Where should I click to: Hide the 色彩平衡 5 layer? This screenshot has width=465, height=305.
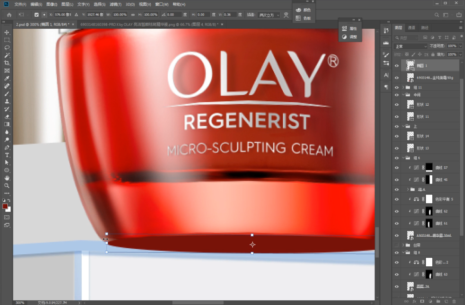click(x=397, y=199)
